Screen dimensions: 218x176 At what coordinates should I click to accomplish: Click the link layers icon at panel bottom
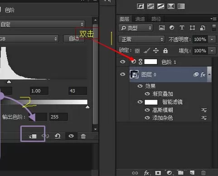click(x=135, y=173)
